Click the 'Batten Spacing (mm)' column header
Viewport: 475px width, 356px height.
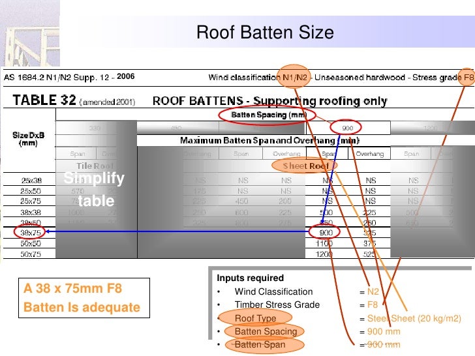[x=269, y=115]
